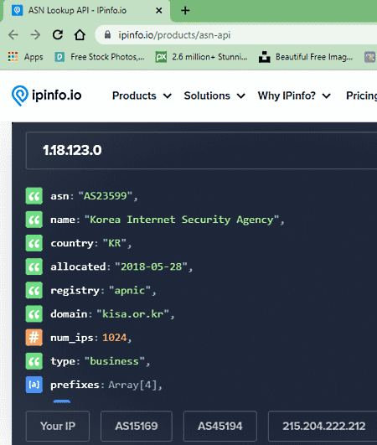Open the Solutions dropdown menu
This screenshot has width=377, height=445.
click(214, 96)
